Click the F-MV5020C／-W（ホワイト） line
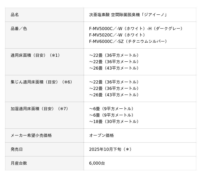 [x=118, y=35]
